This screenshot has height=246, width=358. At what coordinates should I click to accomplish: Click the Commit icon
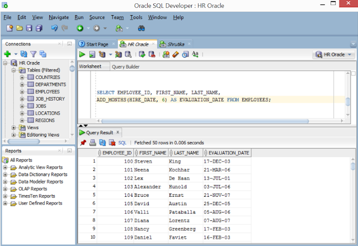(142, 54)
